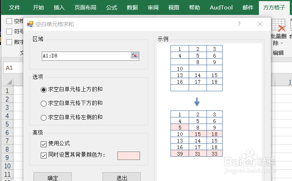Select column header J

click(x=284, y=82)
